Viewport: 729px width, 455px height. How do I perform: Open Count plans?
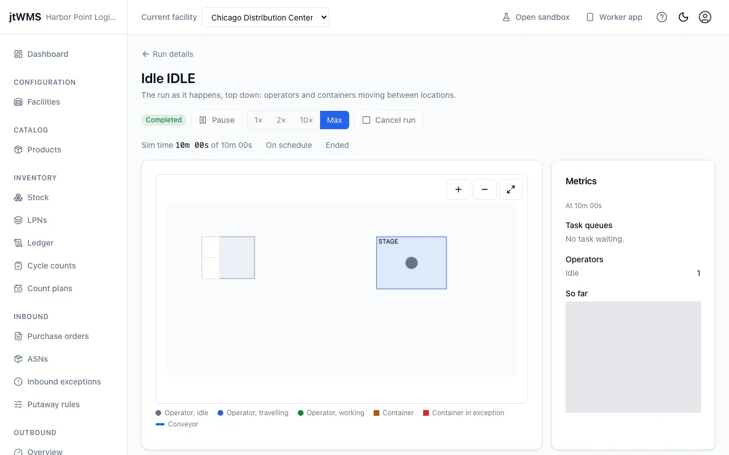click(43, 288)
